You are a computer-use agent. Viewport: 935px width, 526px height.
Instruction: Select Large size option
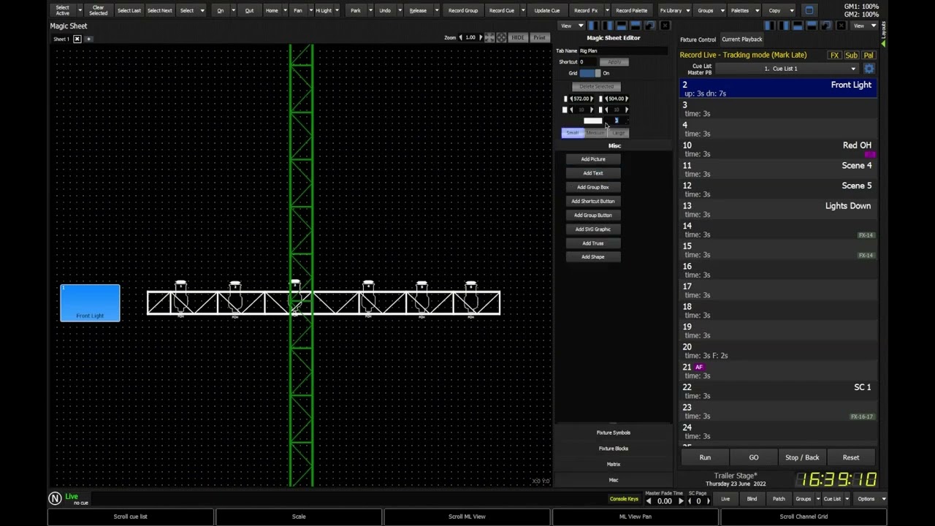618,133
